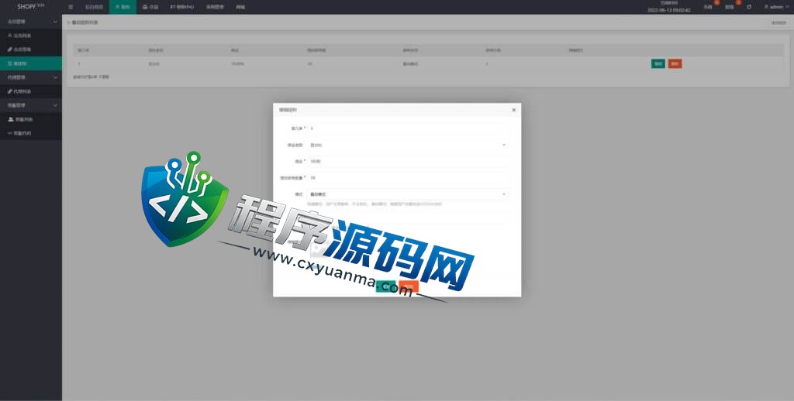Open the last top navigation tab
This screenshot has height=401, width=794.
coord(240,7)
